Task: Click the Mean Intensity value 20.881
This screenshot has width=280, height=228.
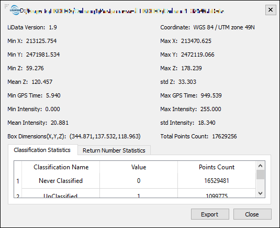Action: click(60, 123)
